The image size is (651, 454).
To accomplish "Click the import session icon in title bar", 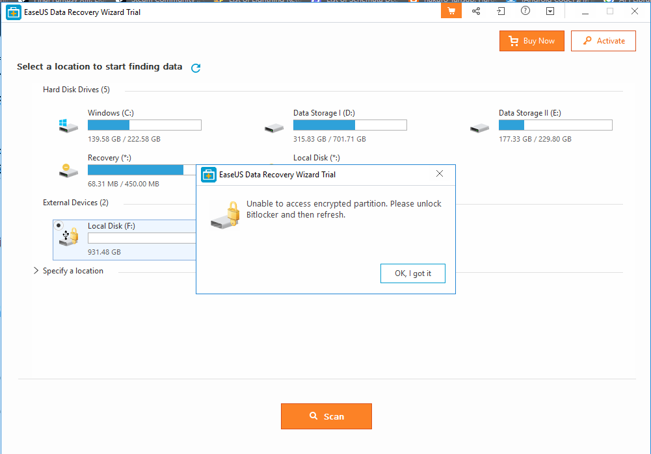I will (x=501, y=11).
